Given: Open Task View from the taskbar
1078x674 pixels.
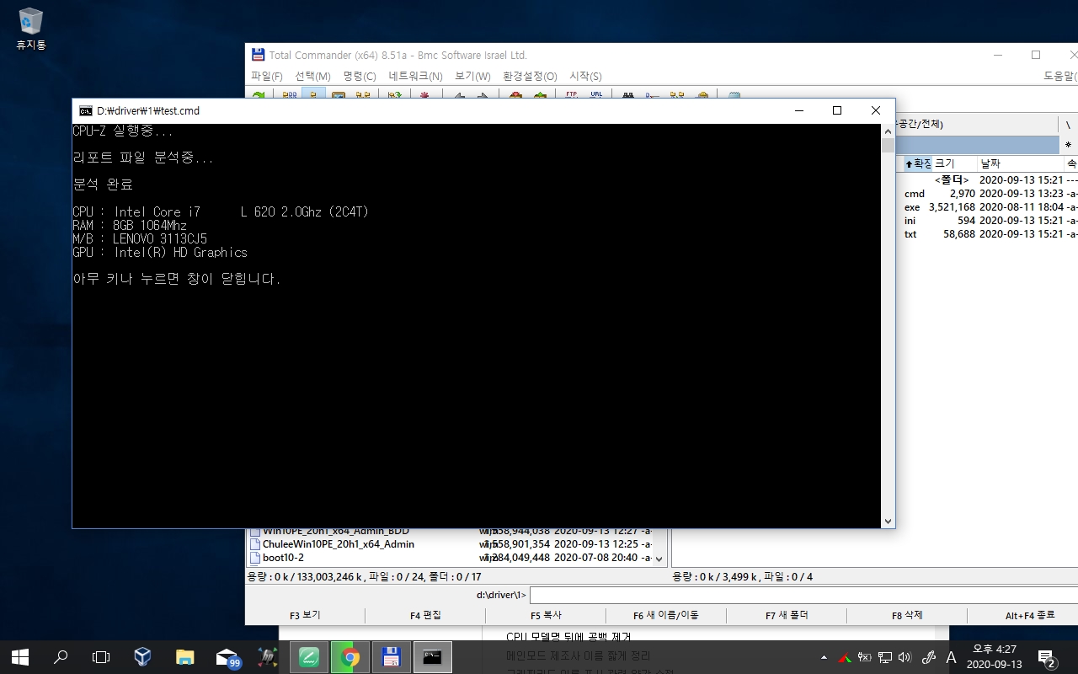Looking at the screenshot, I should tap(101, 657).
